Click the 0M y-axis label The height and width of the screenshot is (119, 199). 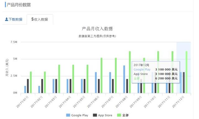(x=15, y=93)
